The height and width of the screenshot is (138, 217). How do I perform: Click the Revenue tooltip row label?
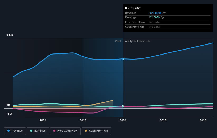(131, 13)
